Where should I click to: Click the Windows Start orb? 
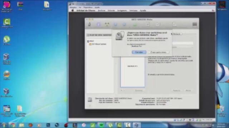[4, 125]
